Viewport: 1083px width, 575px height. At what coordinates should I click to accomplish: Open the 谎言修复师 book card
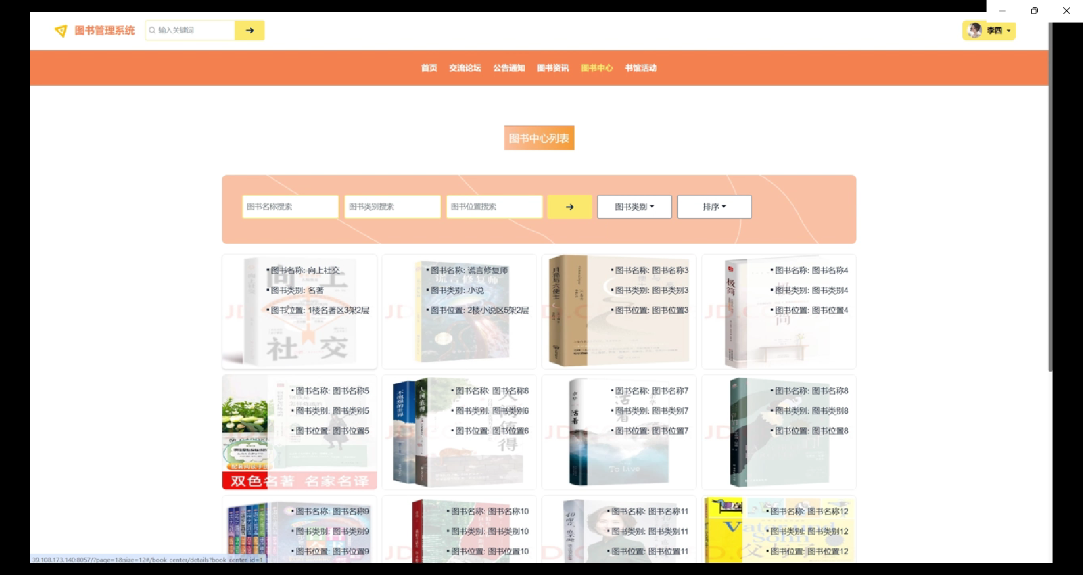[459, 312]
